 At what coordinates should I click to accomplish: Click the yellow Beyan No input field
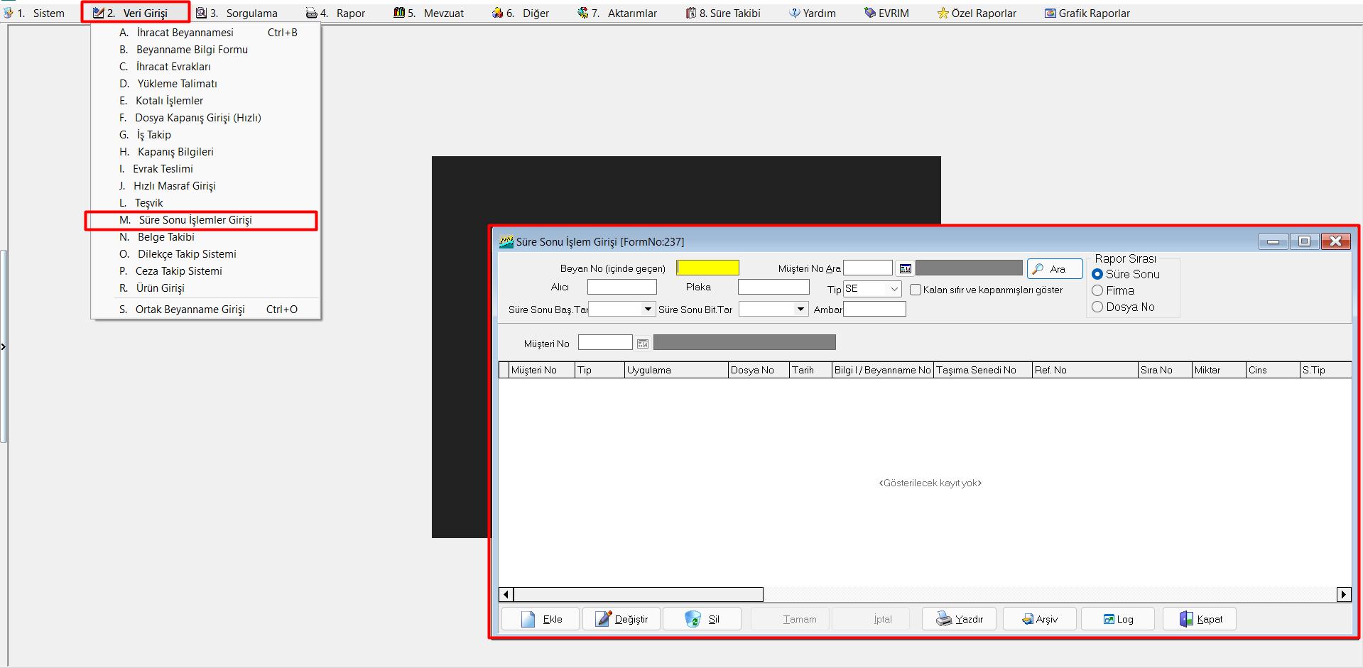[x=707, y=268]
